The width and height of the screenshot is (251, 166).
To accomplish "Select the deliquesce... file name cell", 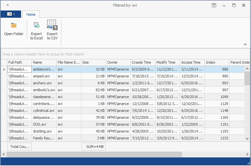I will (x=44, y=117).
